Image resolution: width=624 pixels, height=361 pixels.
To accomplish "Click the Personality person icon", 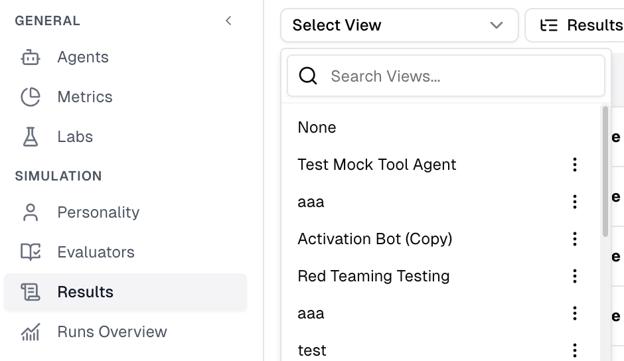I will (31, 213).
